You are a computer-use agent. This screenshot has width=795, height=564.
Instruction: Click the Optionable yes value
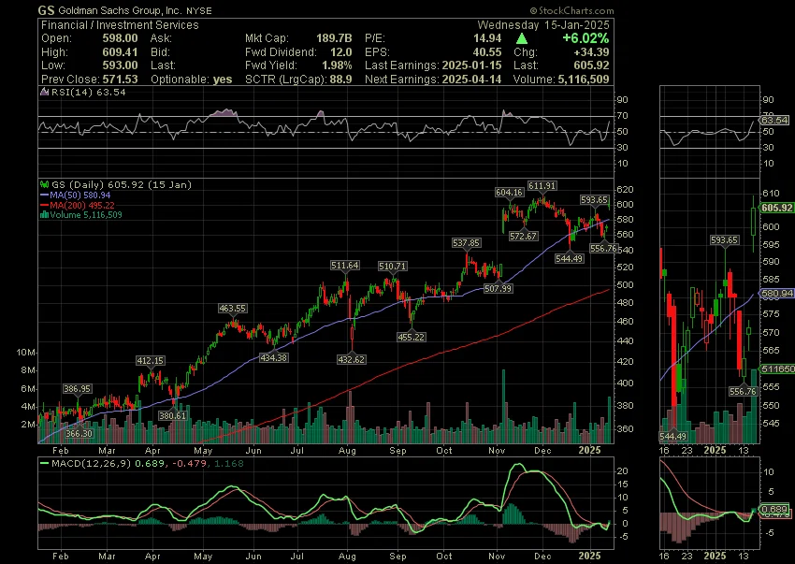222,80
